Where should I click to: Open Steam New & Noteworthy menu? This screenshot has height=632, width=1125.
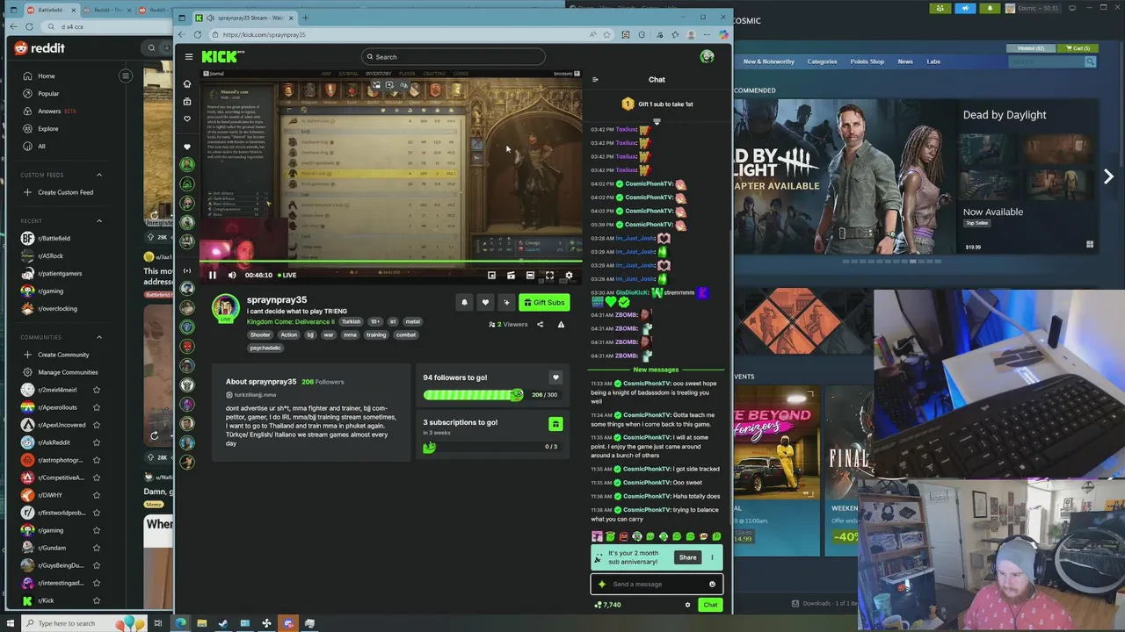coord(768,61)
